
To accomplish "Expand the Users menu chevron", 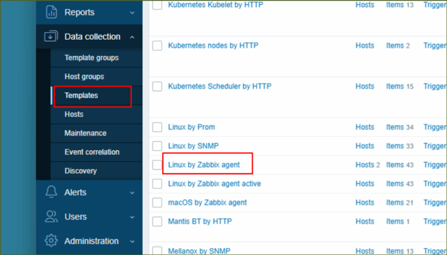I will tap(132, 217).
